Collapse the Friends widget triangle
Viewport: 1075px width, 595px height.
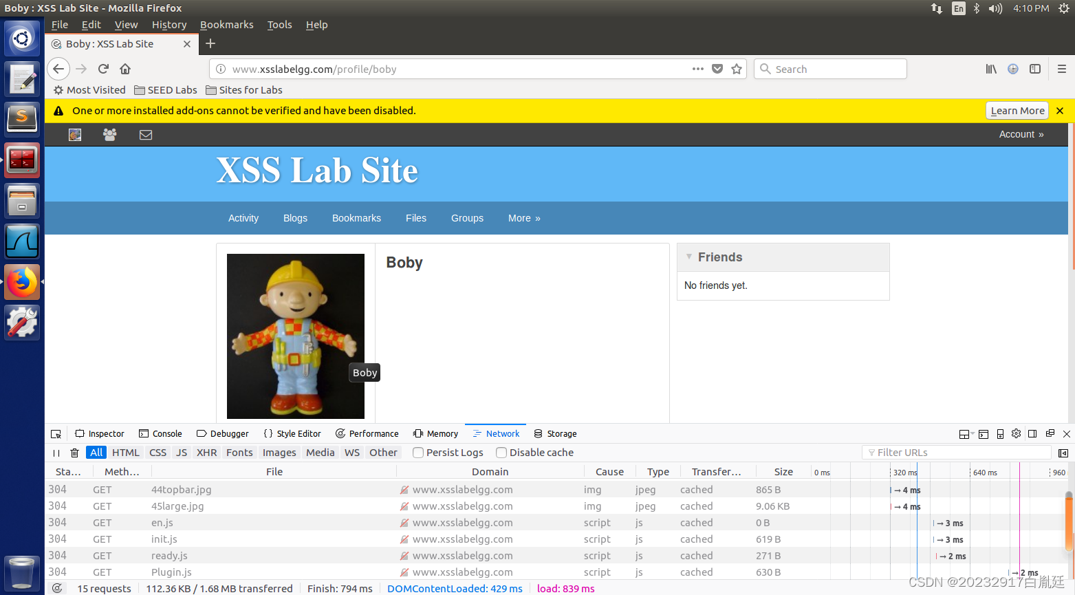click(689, 257)
